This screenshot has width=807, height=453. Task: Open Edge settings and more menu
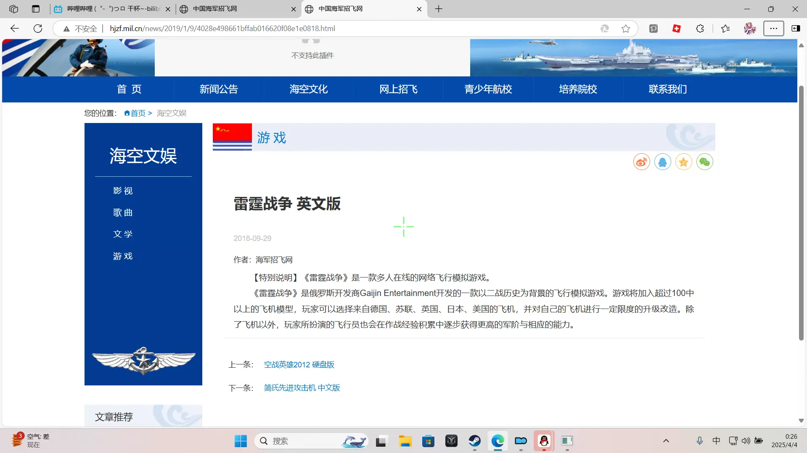773,29
